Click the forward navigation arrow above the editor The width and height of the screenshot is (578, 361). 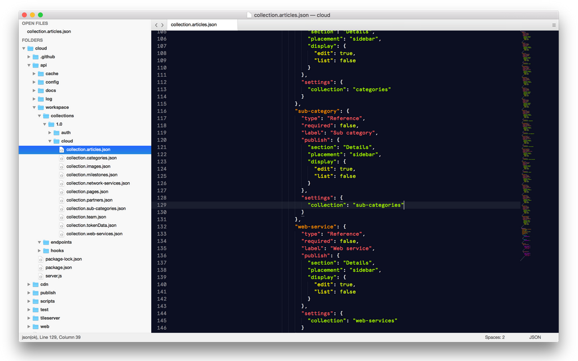coord(163,25)
